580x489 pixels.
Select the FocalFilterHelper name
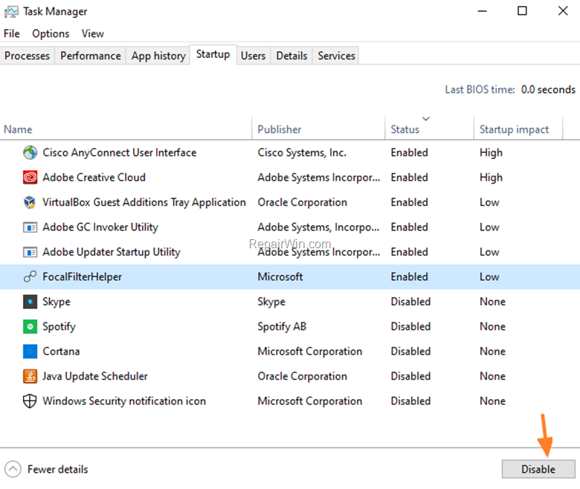[x=82, y=276]
